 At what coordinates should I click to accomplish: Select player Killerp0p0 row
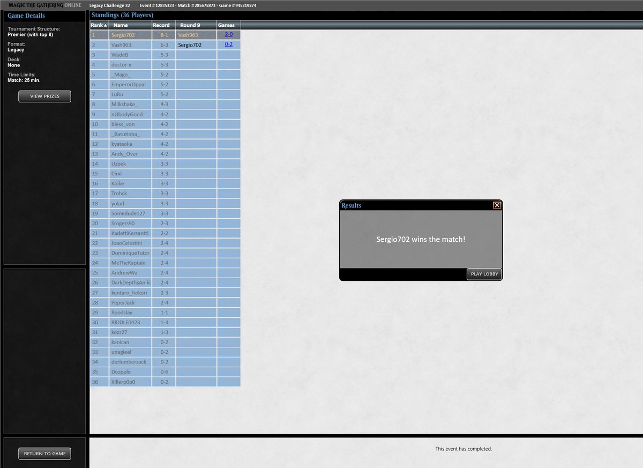tap(165, 382)
